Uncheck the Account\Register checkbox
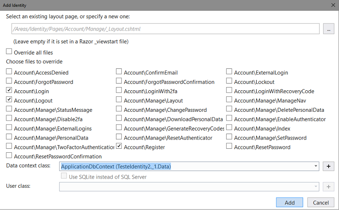The image size is (339, 210). coord(119,147)
